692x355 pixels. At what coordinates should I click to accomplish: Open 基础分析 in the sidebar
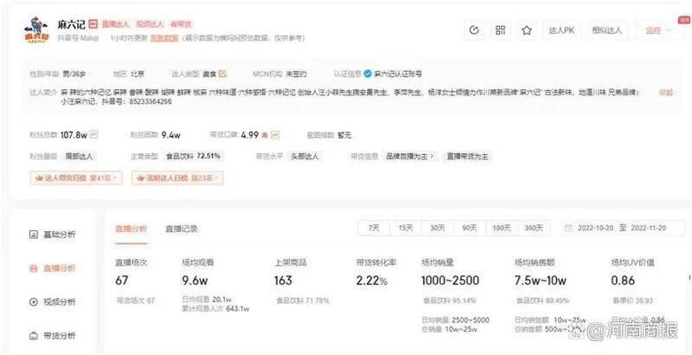59,235
